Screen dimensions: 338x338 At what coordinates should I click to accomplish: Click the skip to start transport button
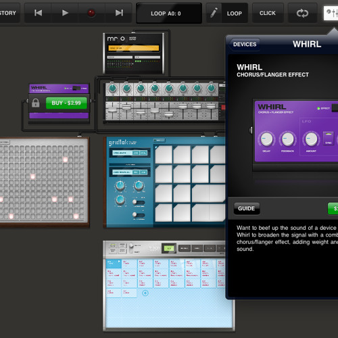pos(38,13)
